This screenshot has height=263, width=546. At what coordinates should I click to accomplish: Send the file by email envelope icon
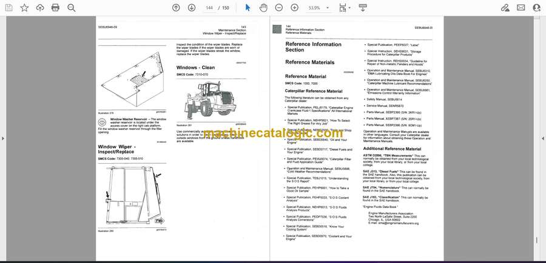click(521, 8)
